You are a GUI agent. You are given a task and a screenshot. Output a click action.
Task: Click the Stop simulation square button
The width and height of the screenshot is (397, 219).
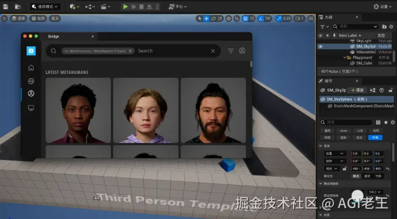pos(142,7)
